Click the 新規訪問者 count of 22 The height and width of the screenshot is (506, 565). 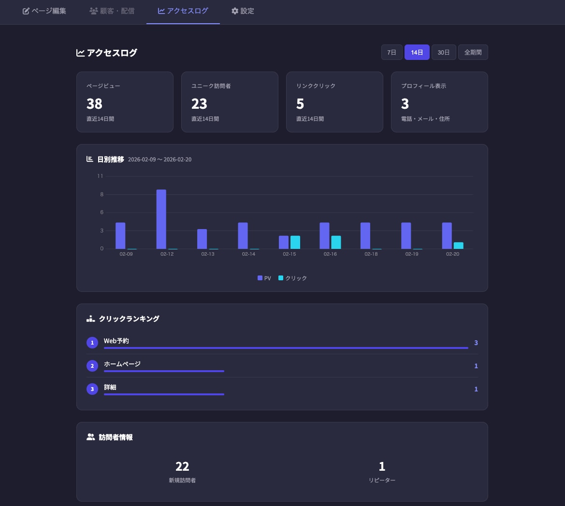(x=182, y=466)
